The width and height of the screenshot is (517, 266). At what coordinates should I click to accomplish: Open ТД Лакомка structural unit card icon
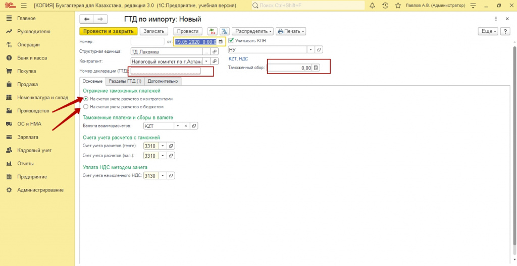pos(214,52)
